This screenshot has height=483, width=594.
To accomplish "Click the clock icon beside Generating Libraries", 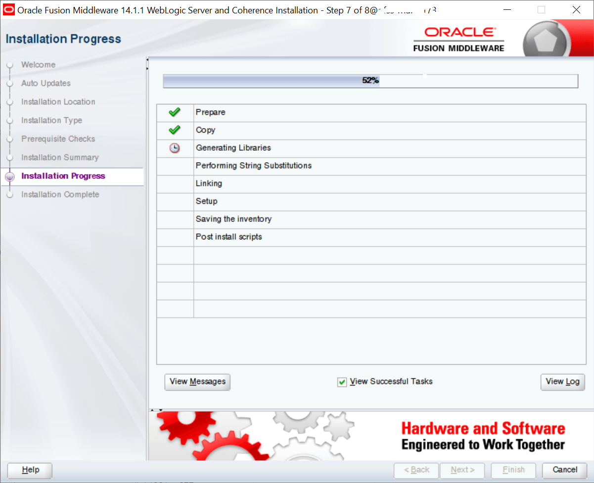I will (x=174, y=148).
